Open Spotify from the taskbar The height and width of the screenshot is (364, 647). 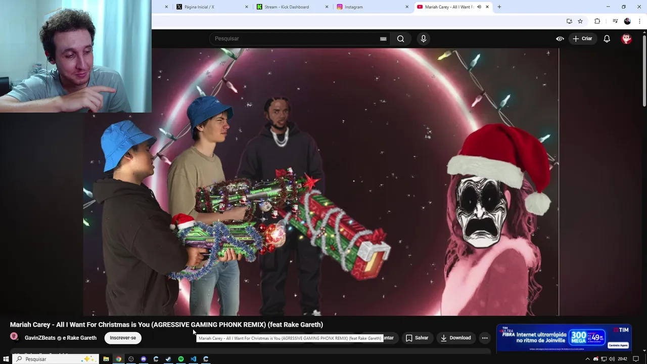[x=181, y=359]
